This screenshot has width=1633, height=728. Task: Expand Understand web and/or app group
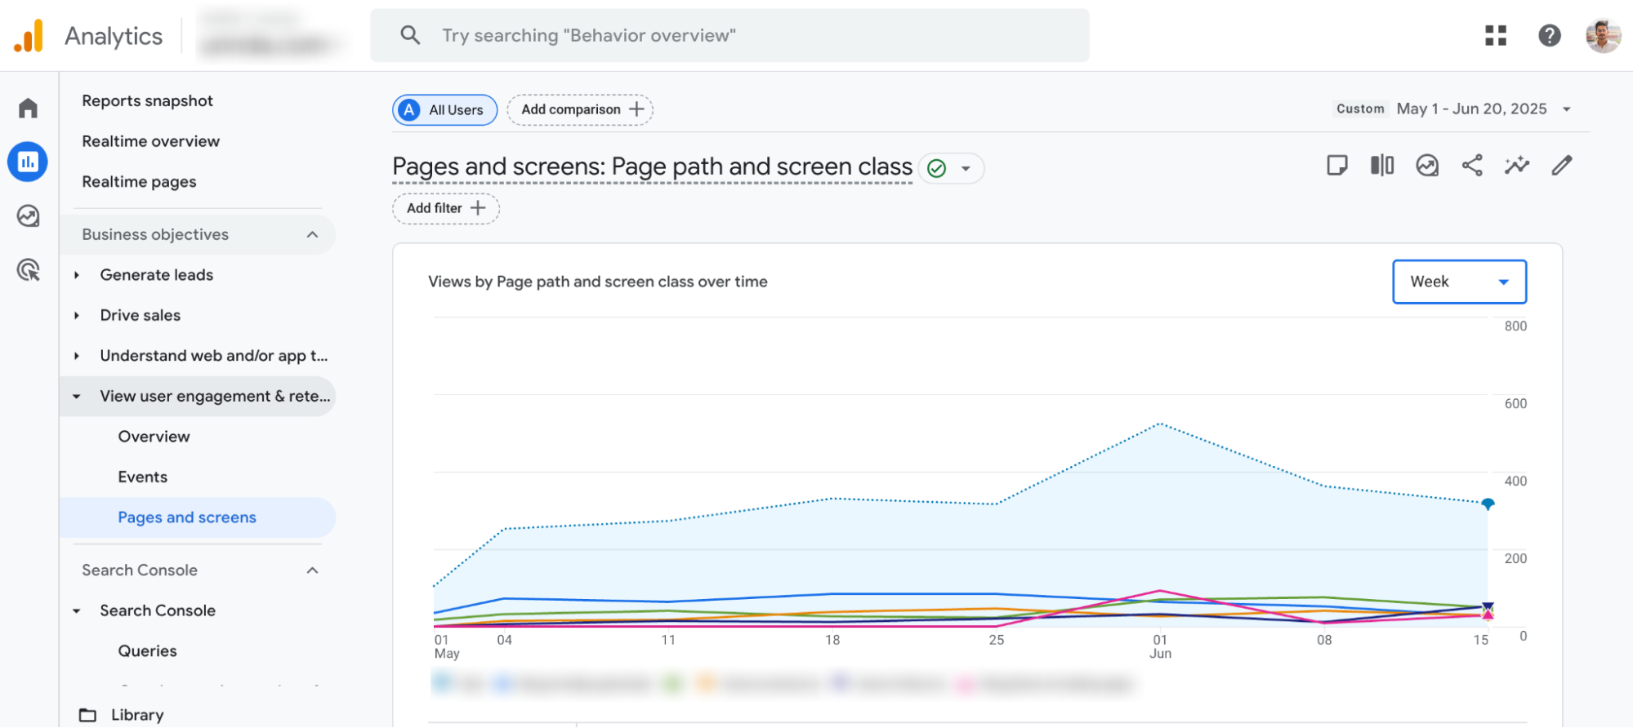point(77,356)
